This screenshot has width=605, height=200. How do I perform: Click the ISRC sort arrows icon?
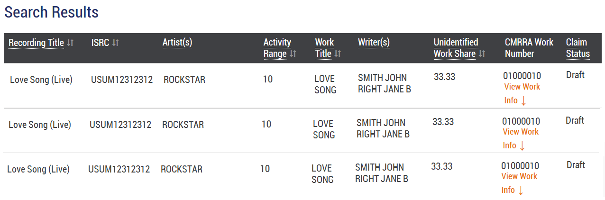click(x=116, y=43)
